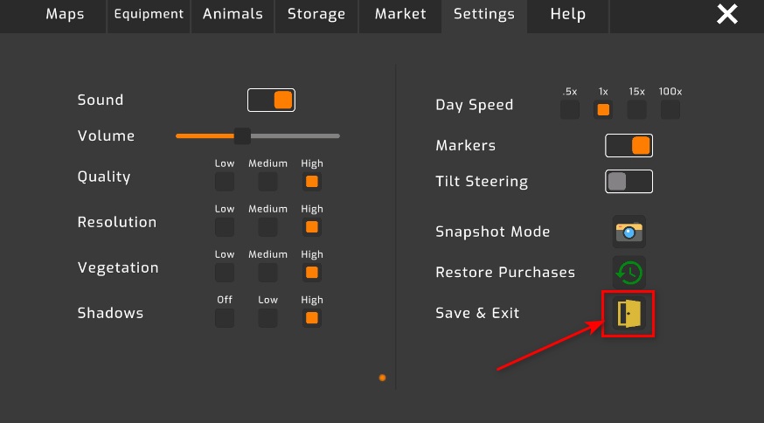Click the Volume slider handle
This screenshot has height=423, width=764.
click(x=242, y=135)
